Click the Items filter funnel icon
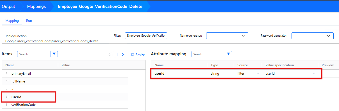Viewport: 339px width, 111px height. point(54,54)
